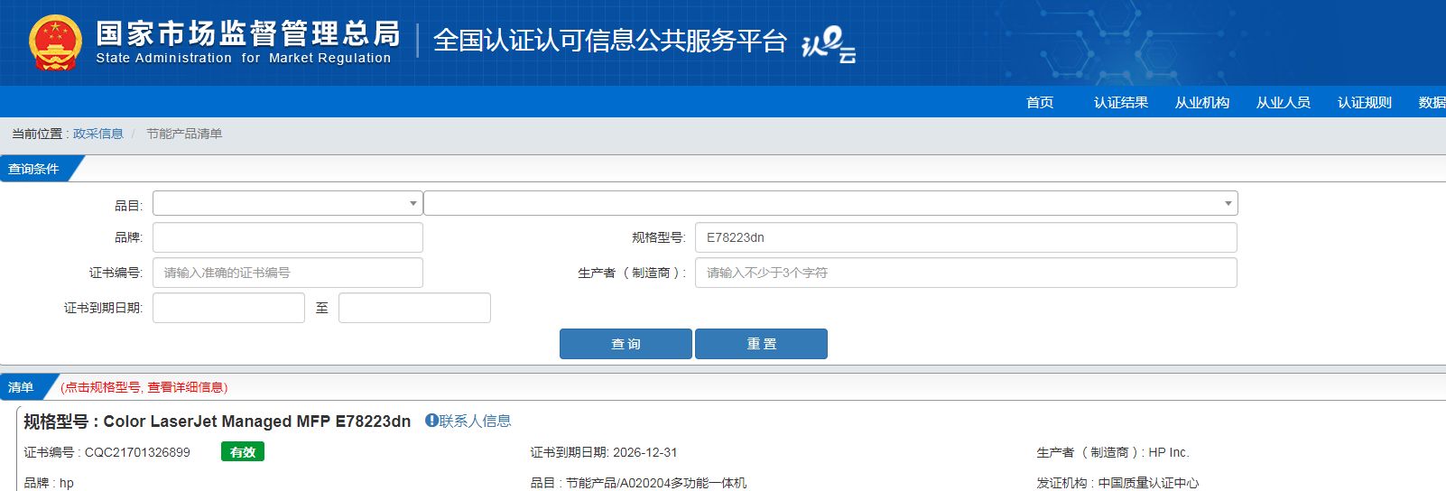Select the 从业人员 menu item
Screen dimensions: 1446x491
click(1284, 102)
